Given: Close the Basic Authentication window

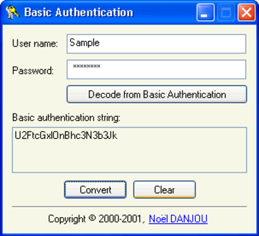Looking at the screenshot, I should tap(247, 12).
